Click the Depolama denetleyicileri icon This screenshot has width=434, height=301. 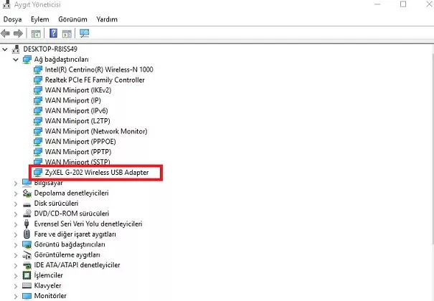27,193
